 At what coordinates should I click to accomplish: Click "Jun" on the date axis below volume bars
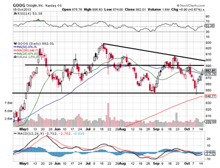[x=57, y=129]
